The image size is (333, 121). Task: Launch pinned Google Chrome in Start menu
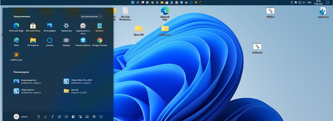100,42
